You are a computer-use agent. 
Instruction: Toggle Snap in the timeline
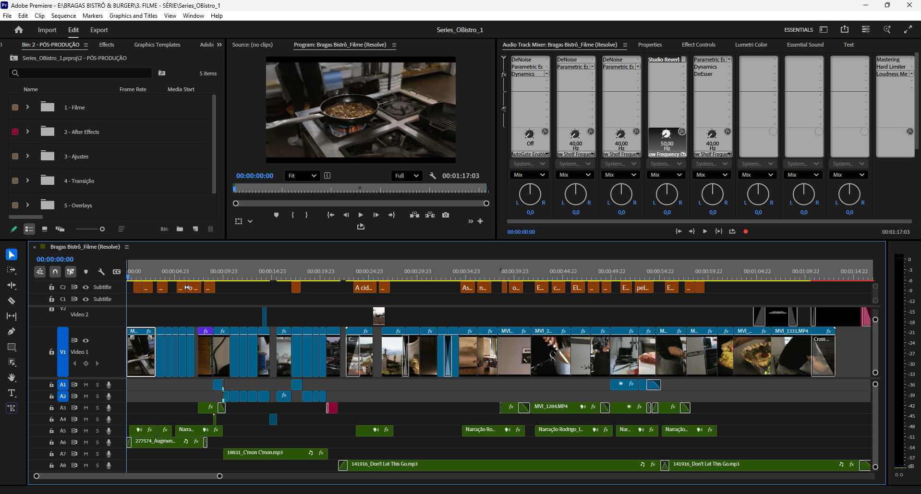point(55,272)
